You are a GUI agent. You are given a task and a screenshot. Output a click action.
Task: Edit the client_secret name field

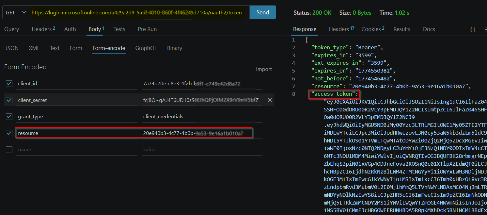(77, 100)
